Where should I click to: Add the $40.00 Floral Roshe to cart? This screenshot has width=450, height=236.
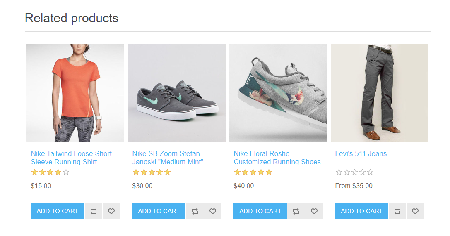point(260,211)
